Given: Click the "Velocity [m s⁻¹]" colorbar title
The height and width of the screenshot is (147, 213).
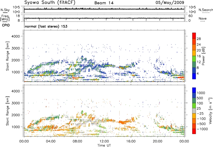Looking at the screenshot, I should point(210,111).
